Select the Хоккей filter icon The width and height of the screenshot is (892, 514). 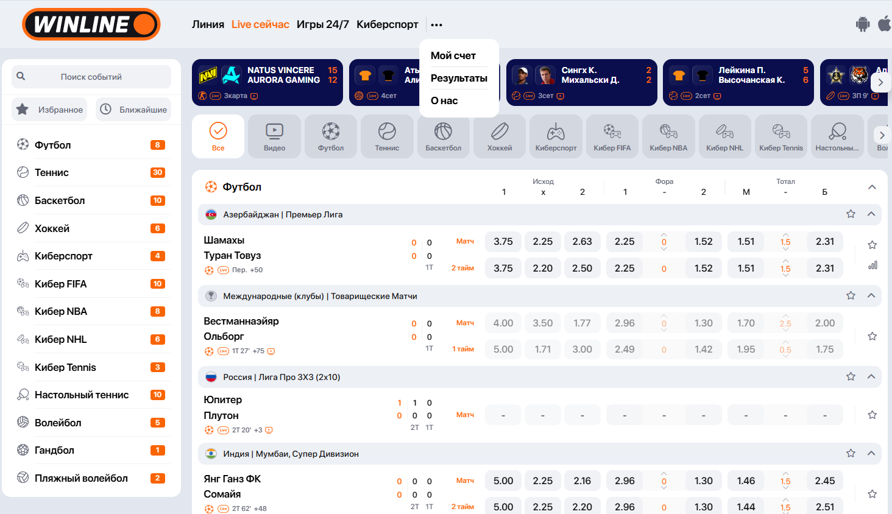[500, 136]
